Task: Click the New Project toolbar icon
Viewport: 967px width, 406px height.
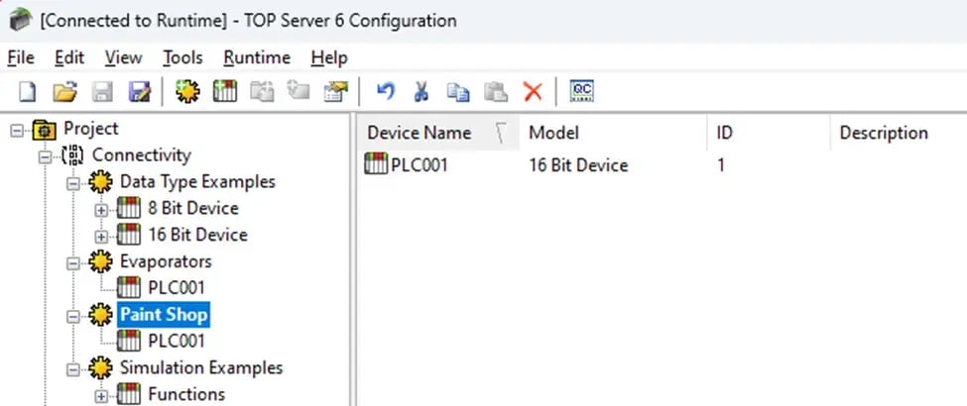Action: pos(28,92)
